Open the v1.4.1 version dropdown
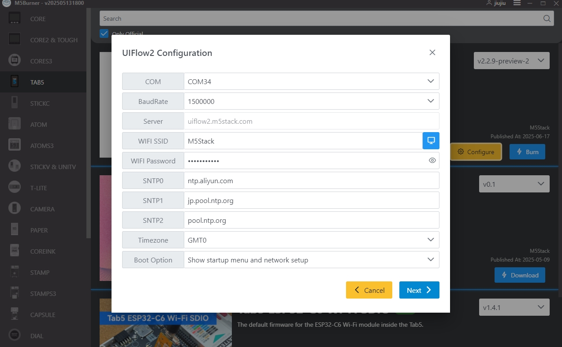This screenshot has width=562, height=347. 514,307
